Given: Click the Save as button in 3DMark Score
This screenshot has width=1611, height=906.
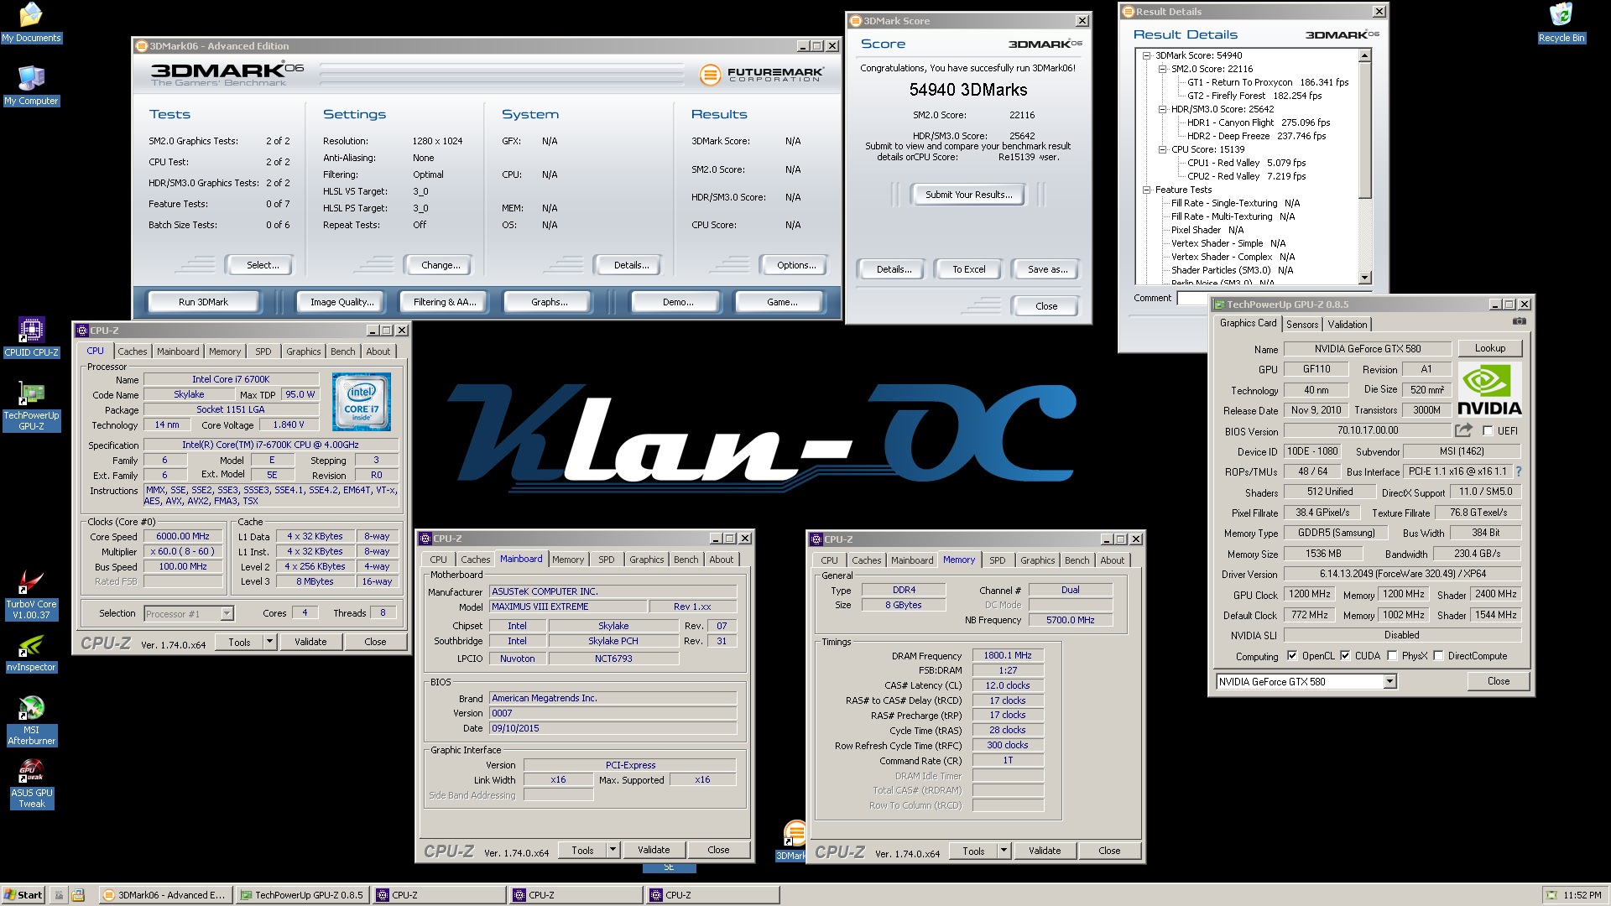Looking at the screenshot, I should pyautogui.click(x=1047, y=269).
